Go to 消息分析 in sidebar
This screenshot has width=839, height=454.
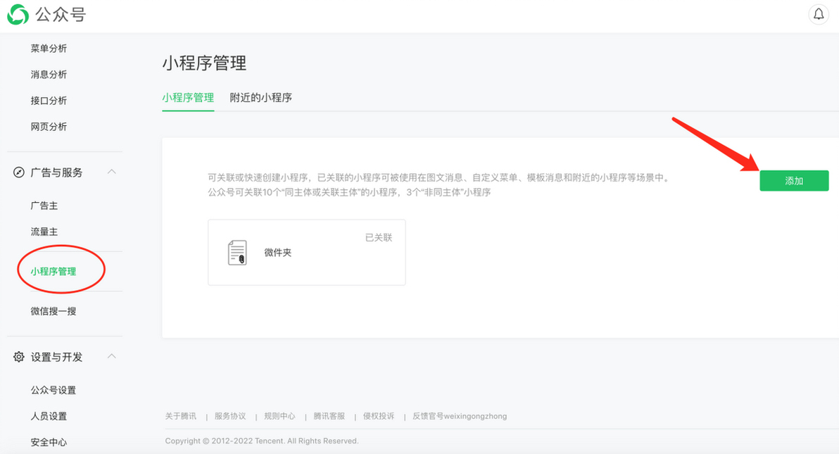pyautogui.click(x=49, y=75)
